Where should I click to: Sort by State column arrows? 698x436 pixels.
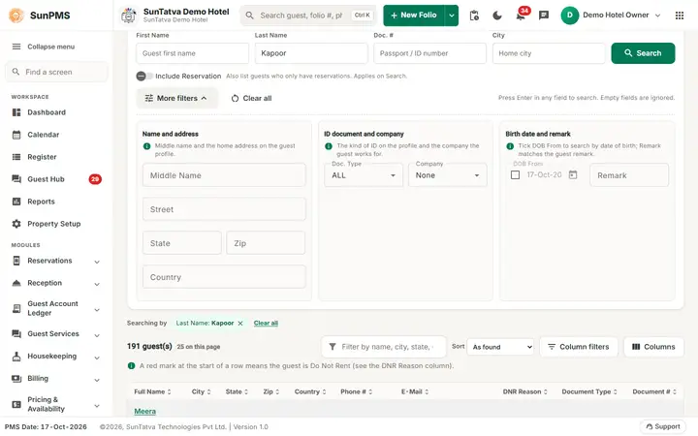(246, 392)
